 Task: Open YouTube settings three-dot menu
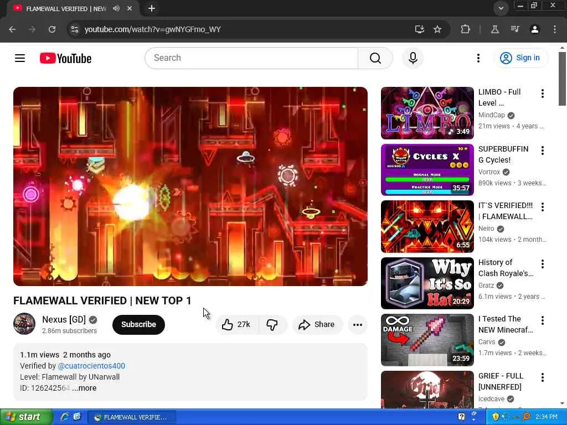point(478,58)
